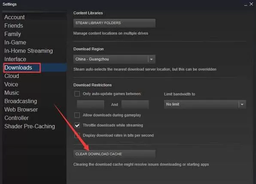Image resolution: width=256 pixels, height=184 pixels.
Task: Uncheck Throttle downloads while streaming
Action: click(x=77, y=125)
